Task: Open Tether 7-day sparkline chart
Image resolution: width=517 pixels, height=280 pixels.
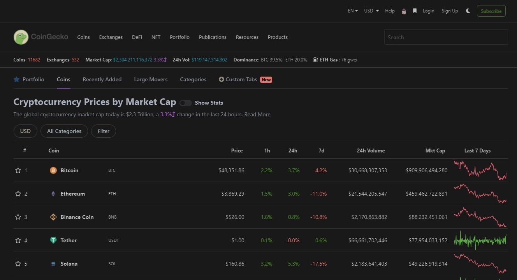Action: [480, 240]
